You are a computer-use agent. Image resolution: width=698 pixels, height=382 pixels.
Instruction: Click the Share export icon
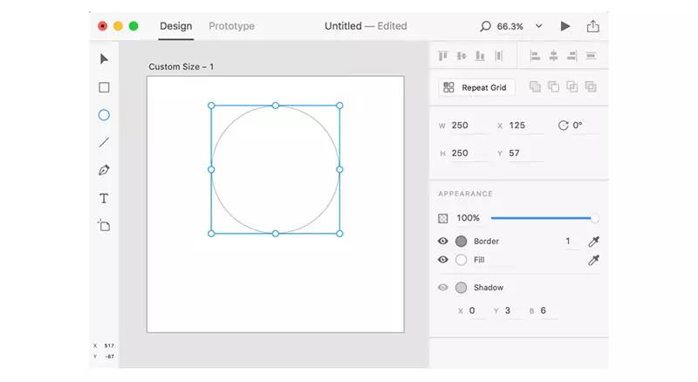(593, 26)
